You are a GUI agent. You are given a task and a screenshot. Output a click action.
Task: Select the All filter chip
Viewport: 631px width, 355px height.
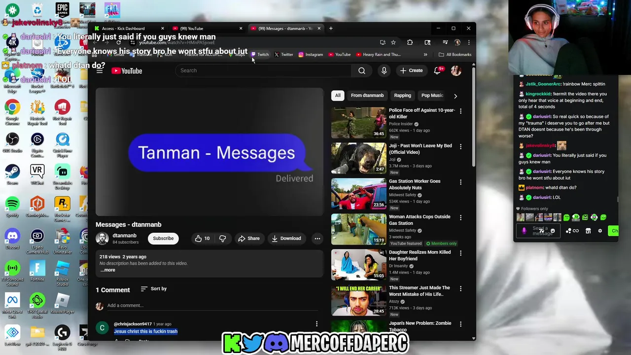pyautogui.click(x=338, y=95)
